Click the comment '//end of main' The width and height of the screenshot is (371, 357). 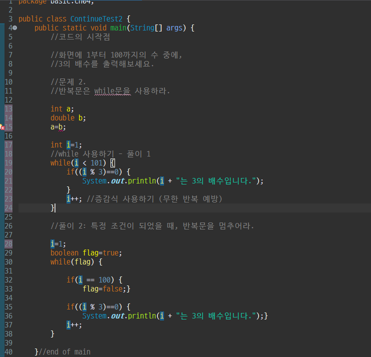pyautogui.click(x=64, y=352)
